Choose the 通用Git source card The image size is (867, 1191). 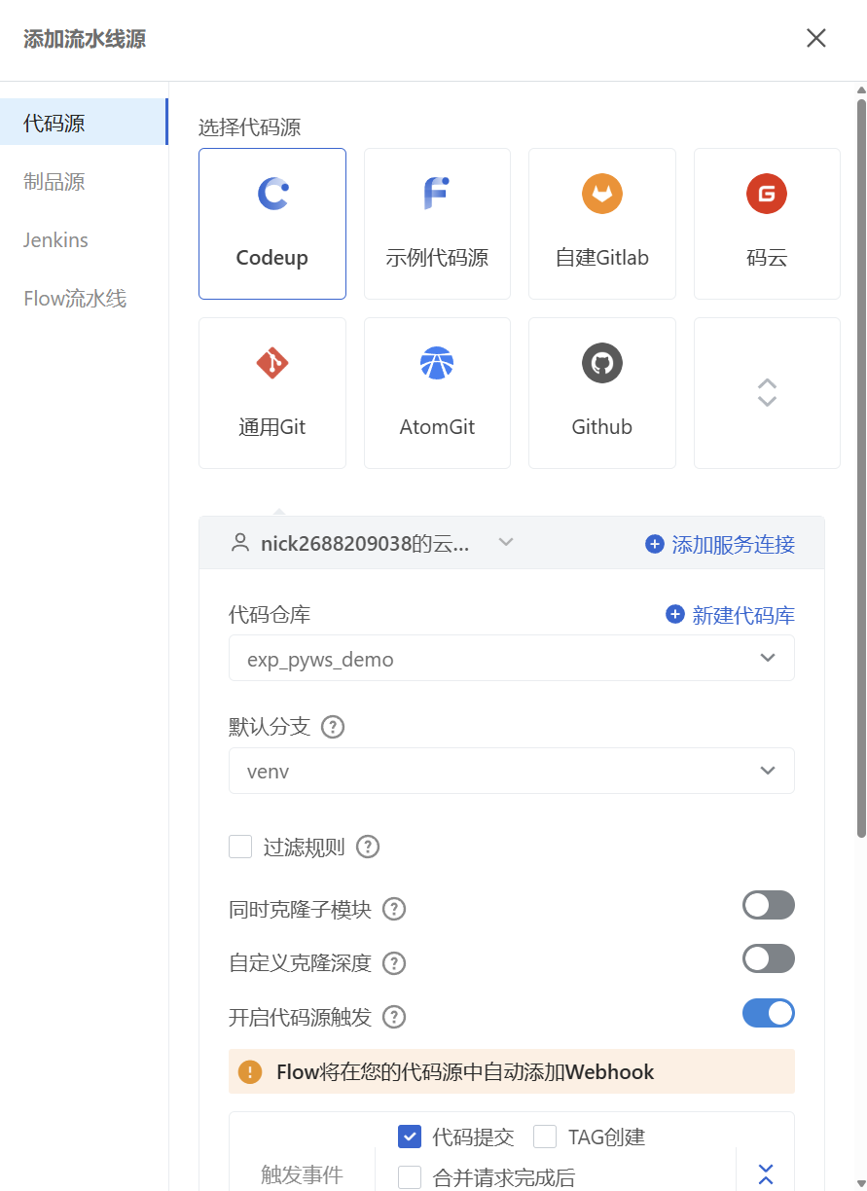point(272,393)
